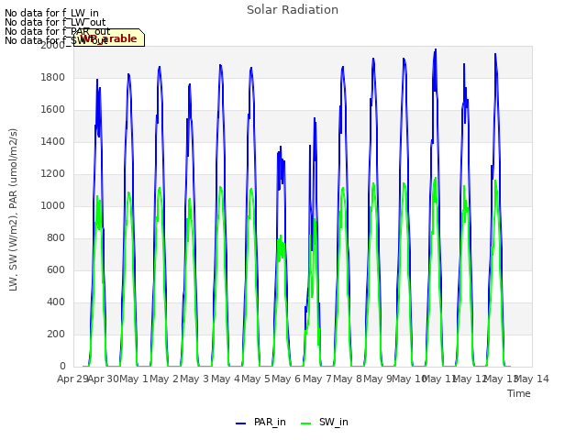This screenshot has height=440, width=587.
Task: Click the May 8 x-axis date label
Action: [348, 379]
